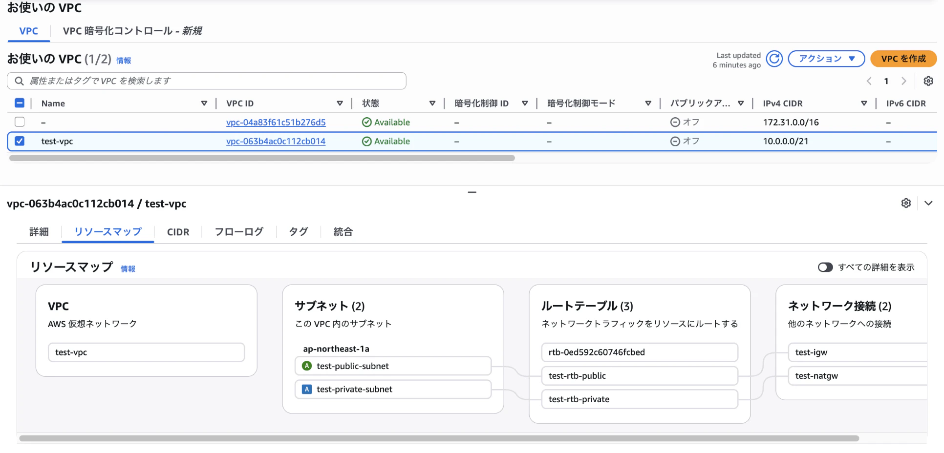Select test-public-subnet in resource map

393,366
